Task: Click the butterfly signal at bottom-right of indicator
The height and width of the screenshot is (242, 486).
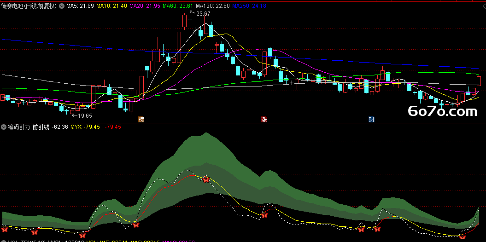Action: tap(462, 237)
